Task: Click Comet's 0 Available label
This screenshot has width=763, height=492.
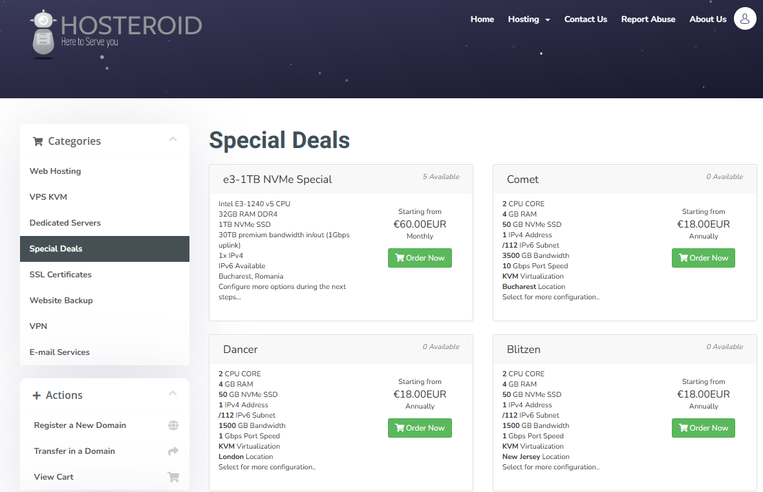Action: (725, 176)
